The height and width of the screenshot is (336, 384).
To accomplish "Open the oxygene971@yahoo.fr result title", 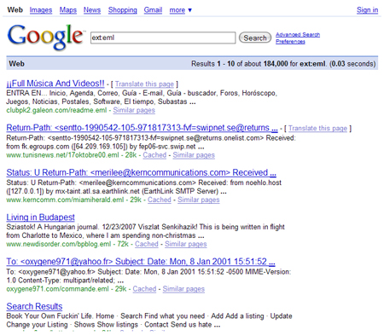I will tap(141, 262).
